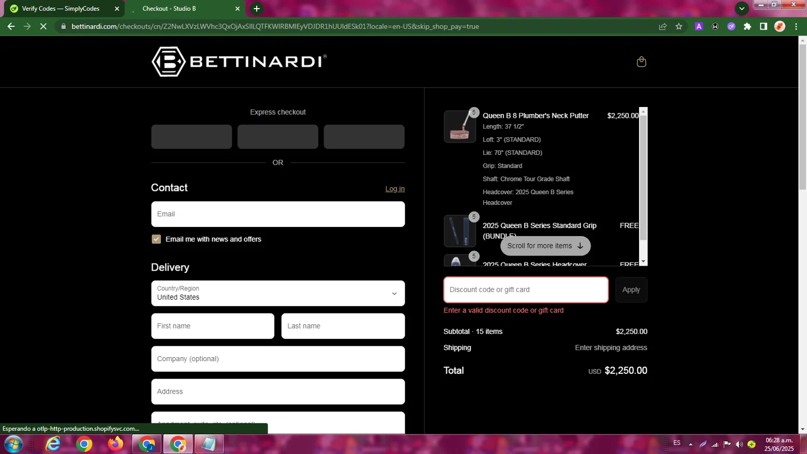807x454 pixels.
Task: Toggle the browser side panel icon
Action: pos(763,26)
